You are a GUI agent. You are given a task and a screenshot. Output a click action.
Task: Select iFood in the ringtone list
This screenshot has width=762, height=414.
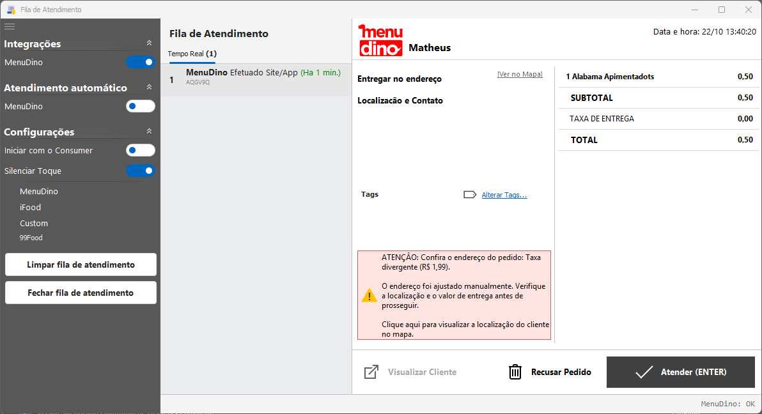31,207
